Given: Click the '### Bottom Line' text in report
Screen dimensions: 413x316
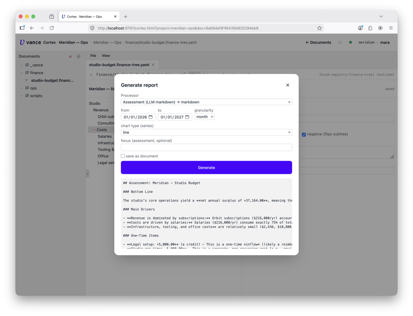Looking at the screenshot, I should click(x=138, y=192).
